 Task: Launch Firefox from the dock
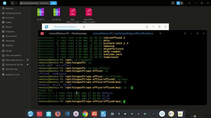(x=58, y=114)
